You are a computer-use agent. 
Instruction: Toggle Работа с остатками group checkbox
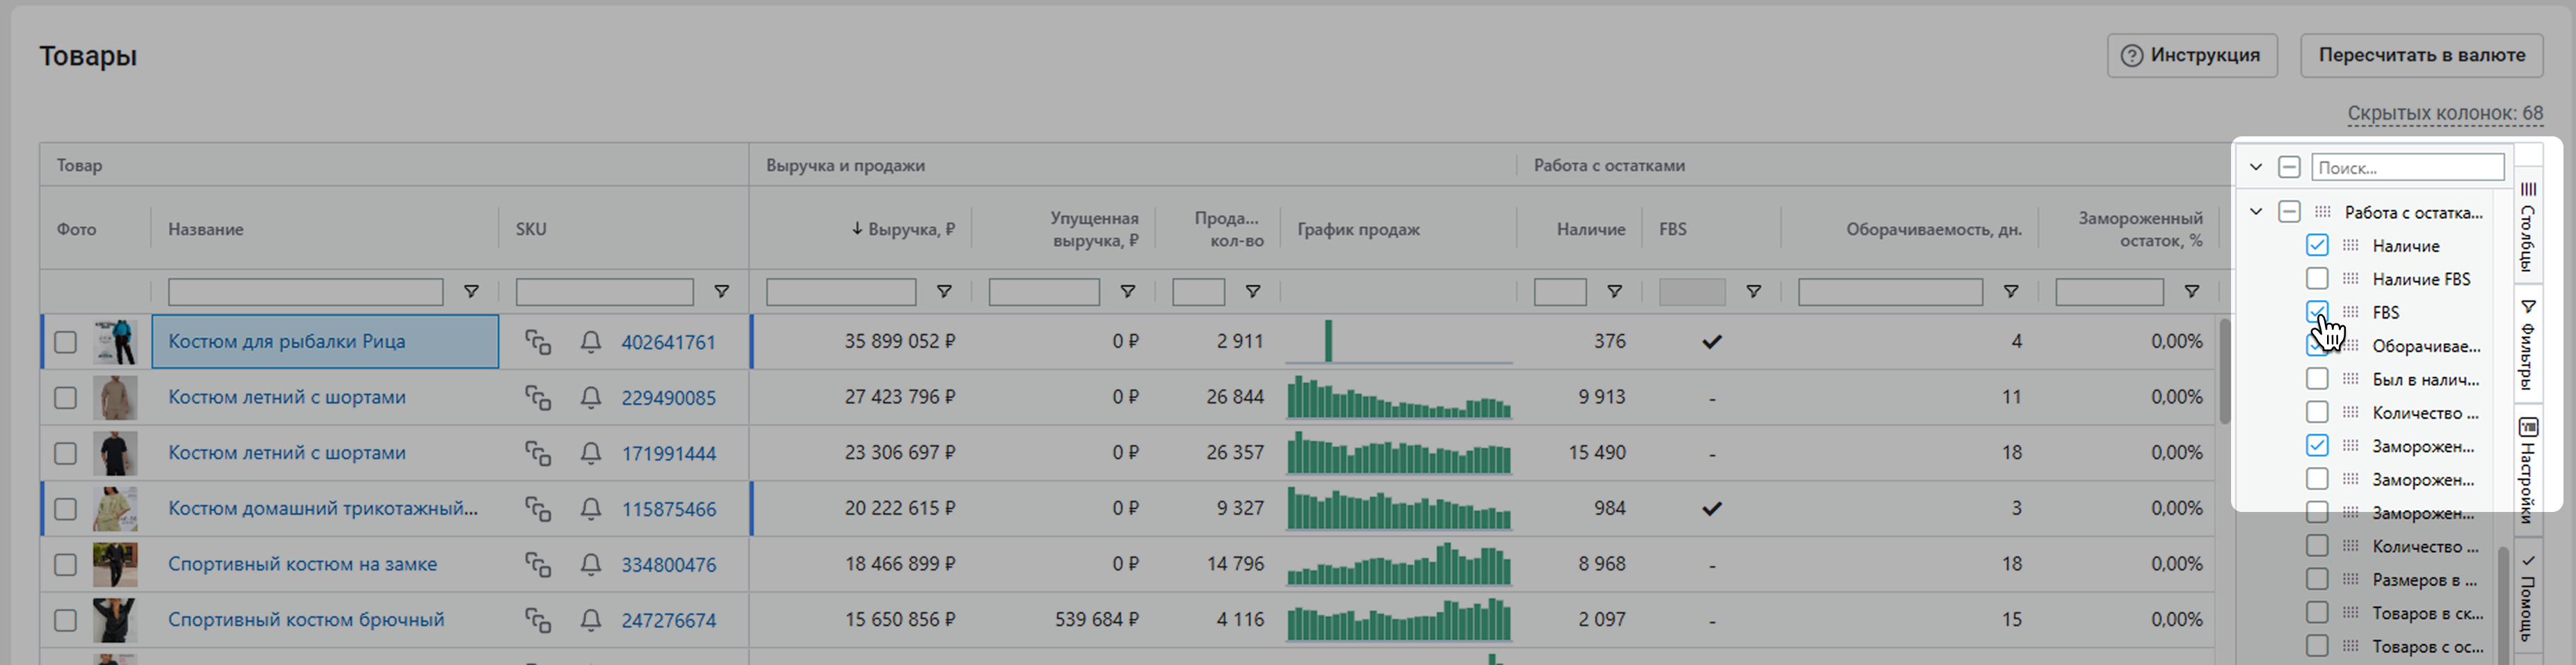(x=2289, y=211)
